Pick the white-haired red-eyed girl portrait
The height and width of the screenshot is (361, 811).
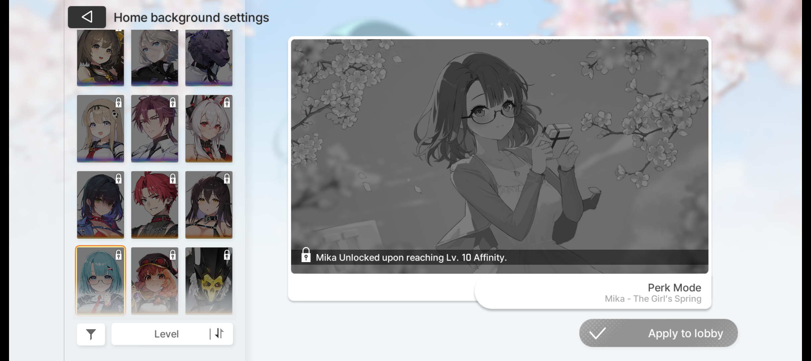pos(209,129)
